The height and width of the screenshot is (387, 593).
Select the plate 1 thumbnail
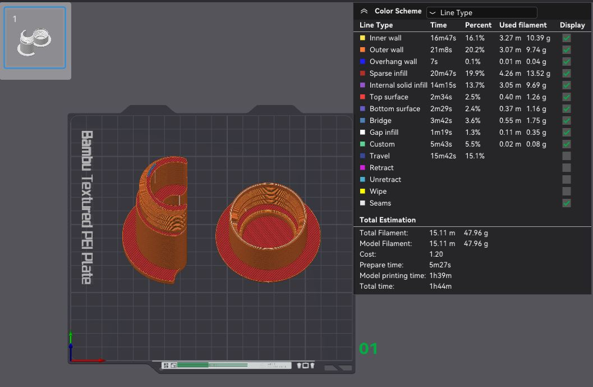(35, 38)
